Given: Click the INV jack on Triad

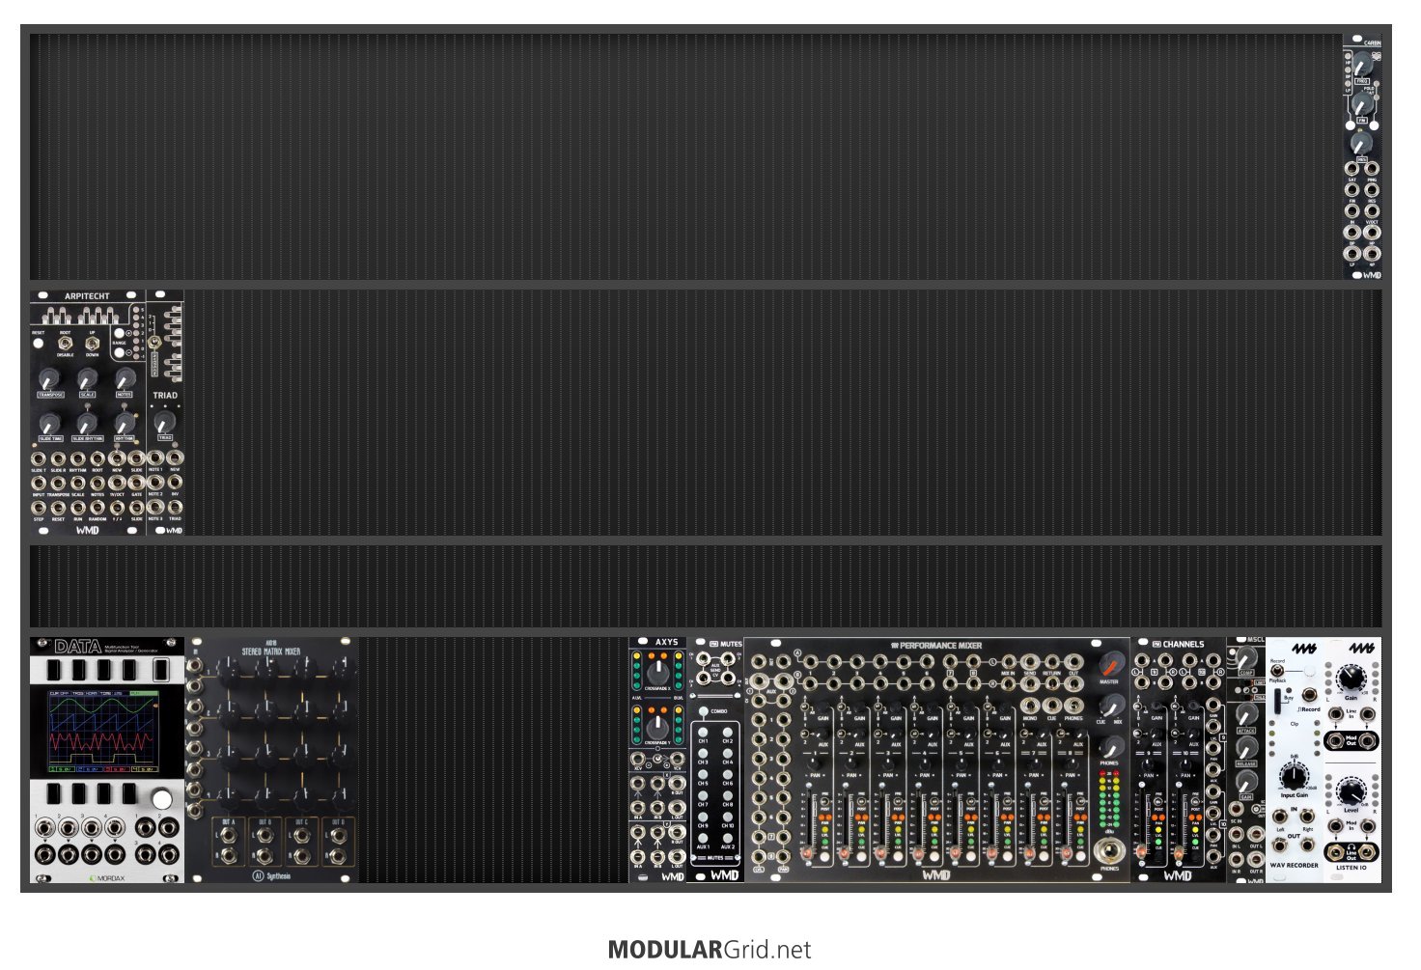Looking at the screenshot, I should 175,483.
